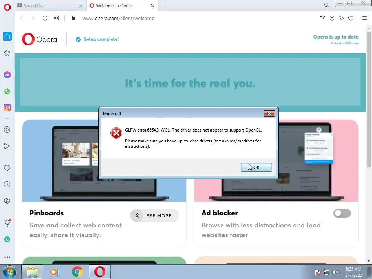Click the Opera is up to date link
The height and width of the screenshot is (279, 372).
[x=336, y=37]
